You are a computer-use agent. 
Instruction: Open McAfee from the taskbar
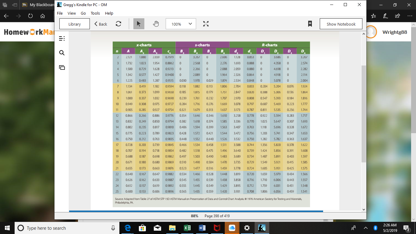(x=217, y=228)
